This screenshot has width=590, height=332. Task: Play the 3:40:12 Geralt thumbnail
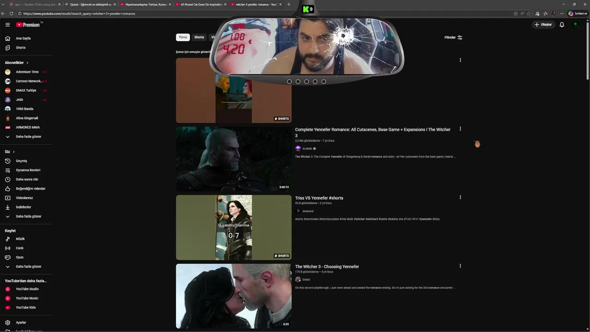click(234, 159)
